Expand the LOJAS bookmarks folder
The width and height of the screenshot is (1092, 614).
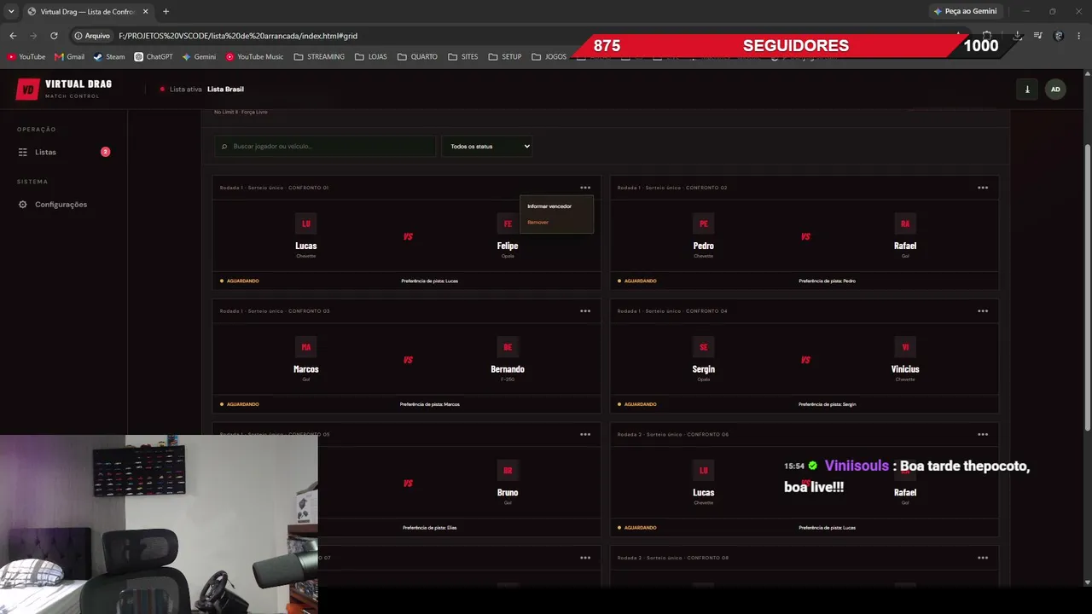click(371, 57)
